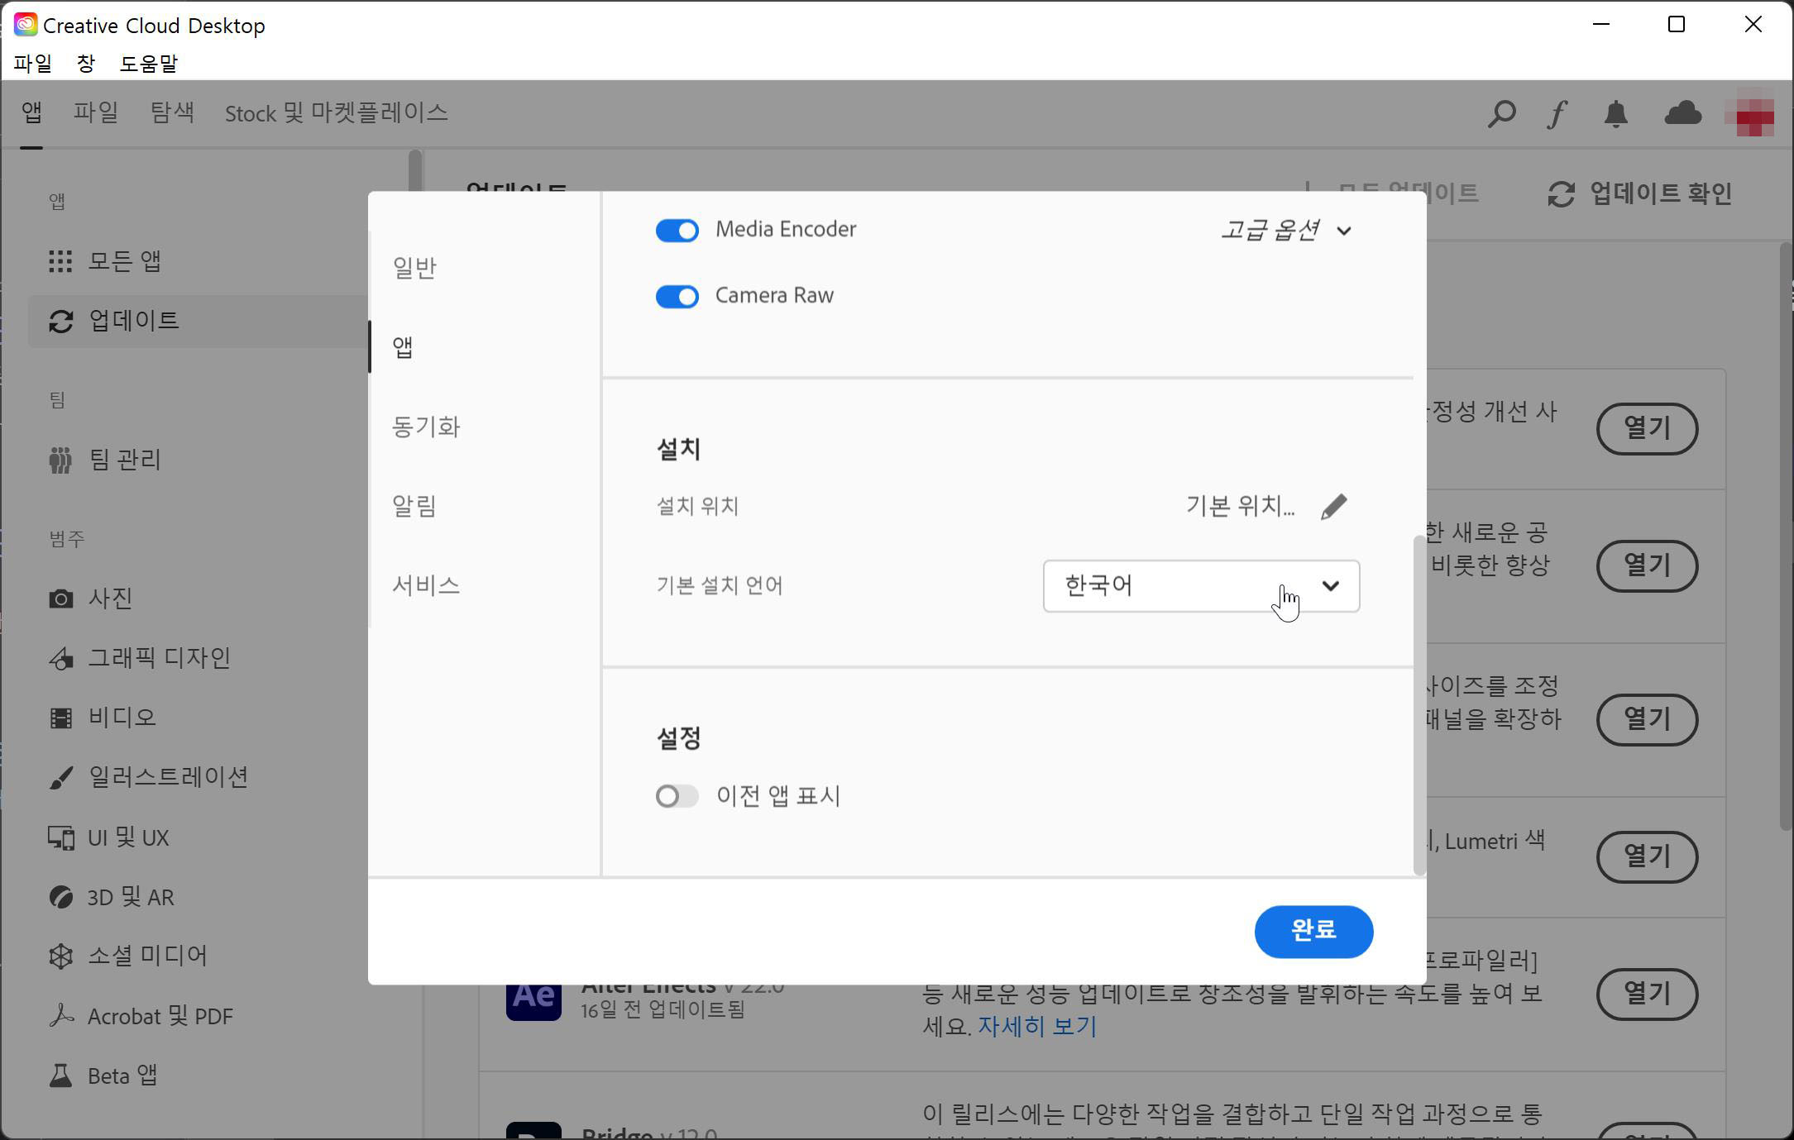This screenshot has height=1140, width=1794.
Task: Click the 기본 위치... install location text
Action: tap(1240, 506)
